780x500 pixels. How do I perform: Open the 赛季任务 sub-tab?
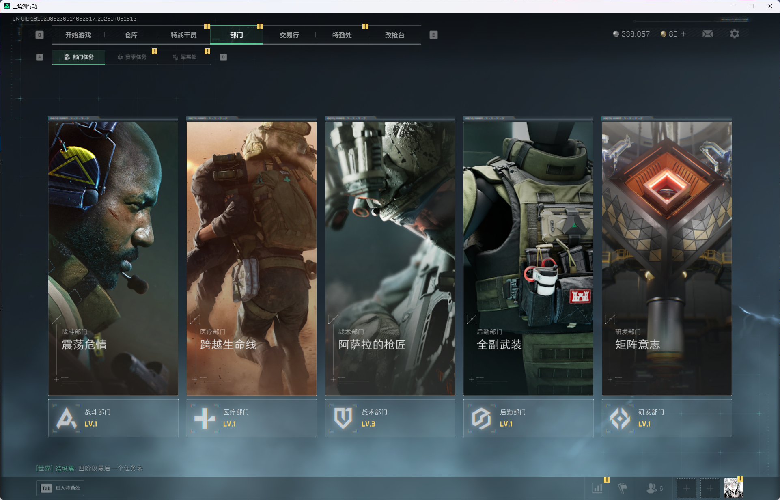[x=131, y=57]
